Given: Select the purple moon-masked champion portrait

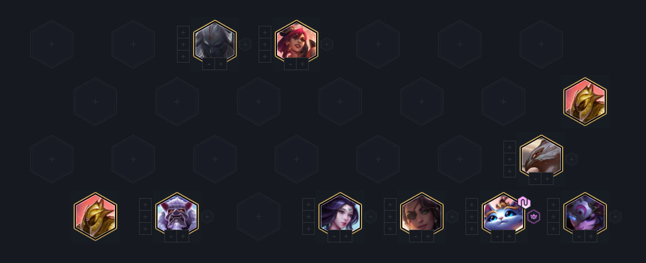Looking at the screenshot, I should pyautogui.click(x=585, y=214).
